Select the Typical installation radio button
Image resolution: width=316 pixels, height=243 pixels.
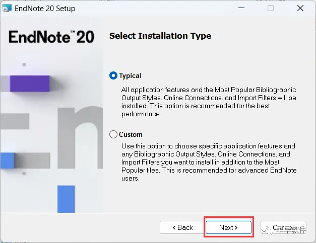(113, 76)
